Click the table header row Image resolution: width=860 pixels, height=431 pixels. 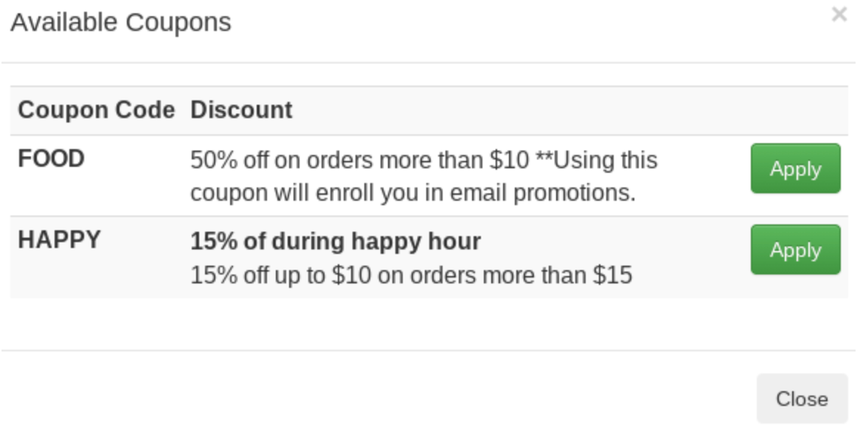click(369, 108)
